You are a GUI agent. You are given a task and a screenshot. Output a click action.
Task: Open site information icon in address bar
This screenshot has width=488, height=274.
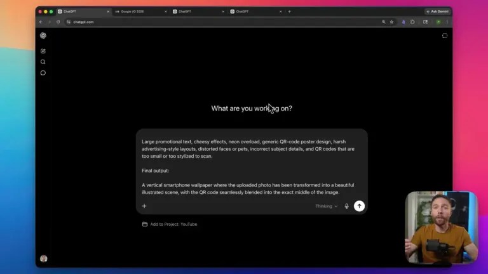(69, 22)
